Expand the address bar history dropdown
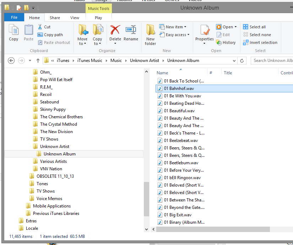Screen dimensions: 293x245 point(234,61)
